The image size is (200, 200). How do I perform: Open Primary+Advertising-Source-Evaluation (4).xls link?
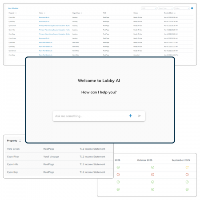point(54,30)
